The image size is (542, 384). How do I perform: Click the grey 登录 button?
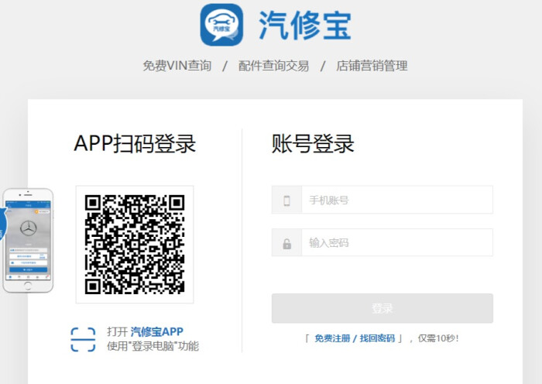382,308
